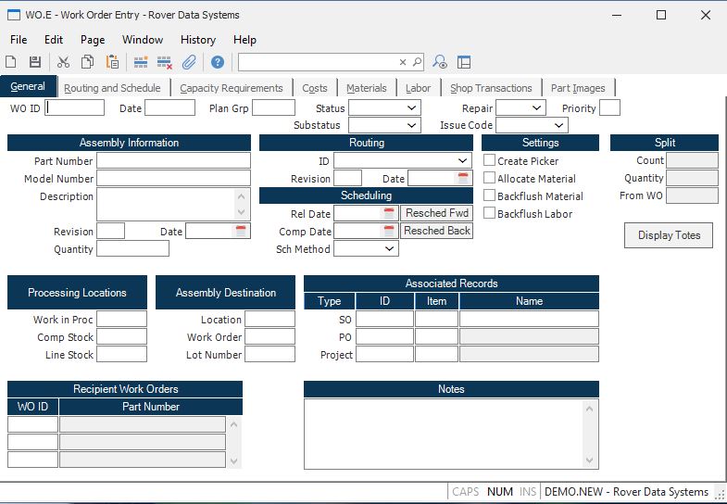Click the Delete row toolbar icon
The height and width of the screenshot is (504, 727).
click(165, 62)
